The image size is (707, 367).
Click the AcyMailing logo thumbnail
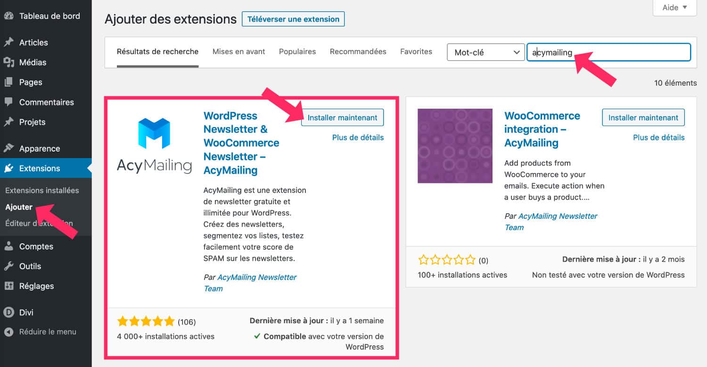click(155, 146)
